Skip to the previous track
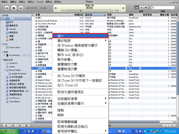The width and height of the screenshot is (179, 134). [x=7, y=8]
